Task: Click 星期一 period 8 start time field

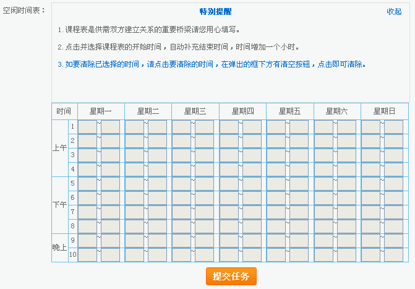Action: coord(87,226)
